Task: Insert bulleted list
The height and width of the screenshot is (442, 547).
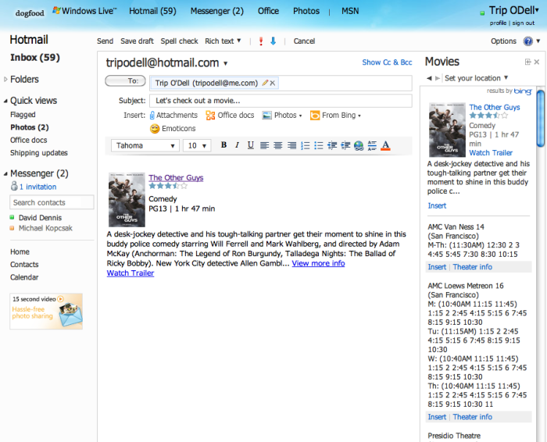Action: [x=319, y=145]
